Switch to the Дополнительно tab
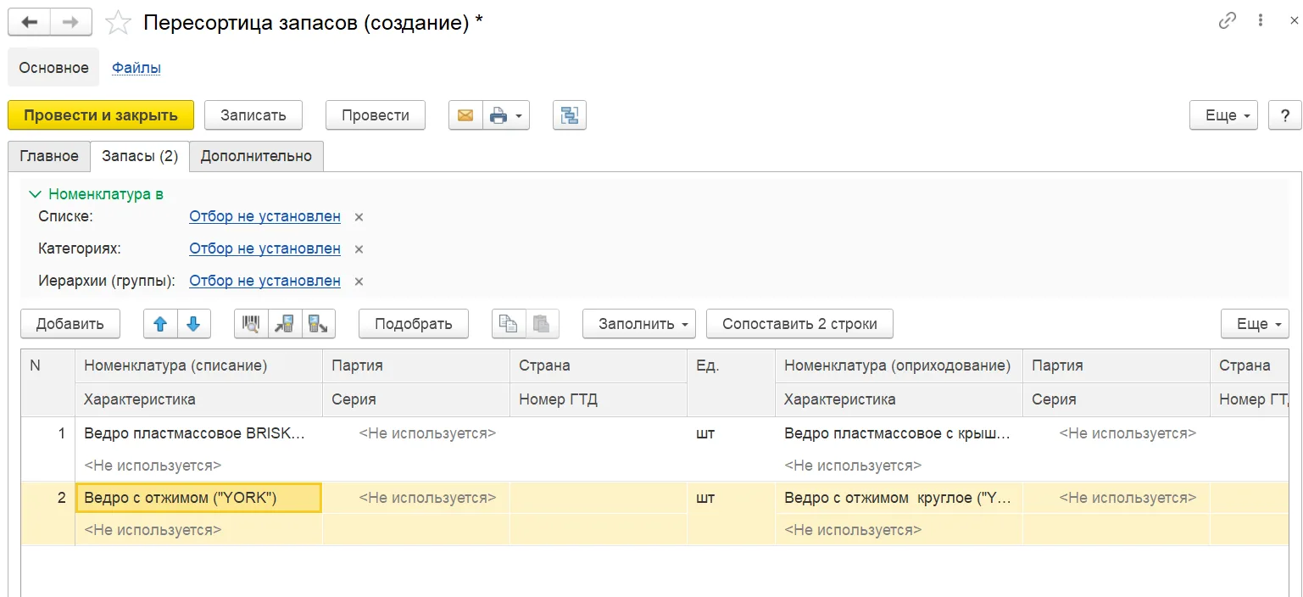 coord(256,156)
